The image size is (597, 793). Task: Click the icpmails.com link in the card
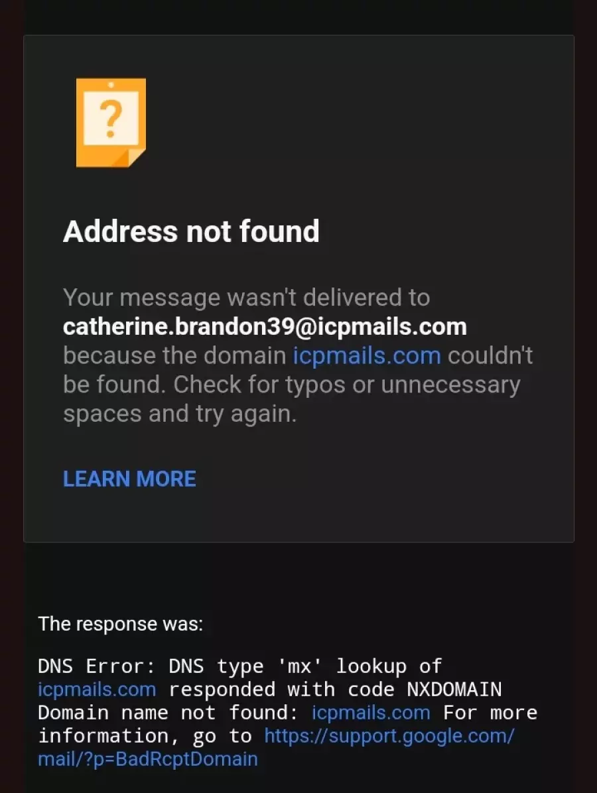pos(367,355)
